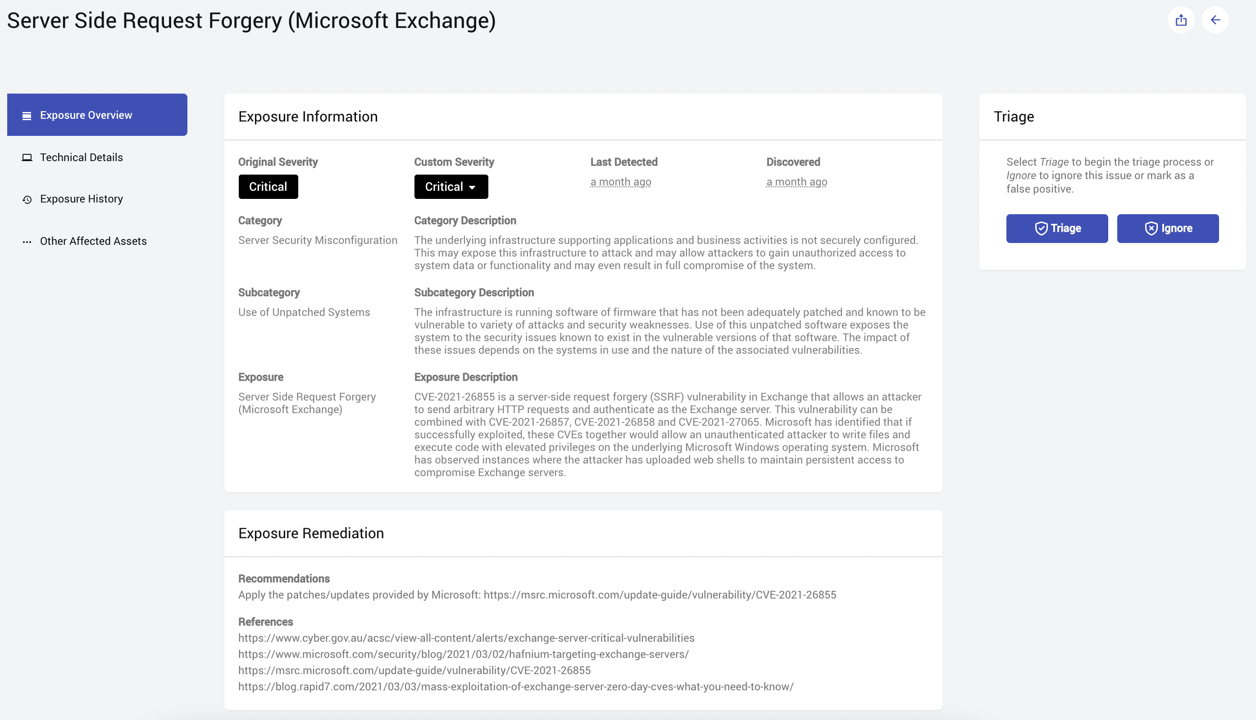The height and width of the screenshot is (720, 1256).
Task: Click the Last Detected 'a month ago' timestamp
Action: [620, 182]
